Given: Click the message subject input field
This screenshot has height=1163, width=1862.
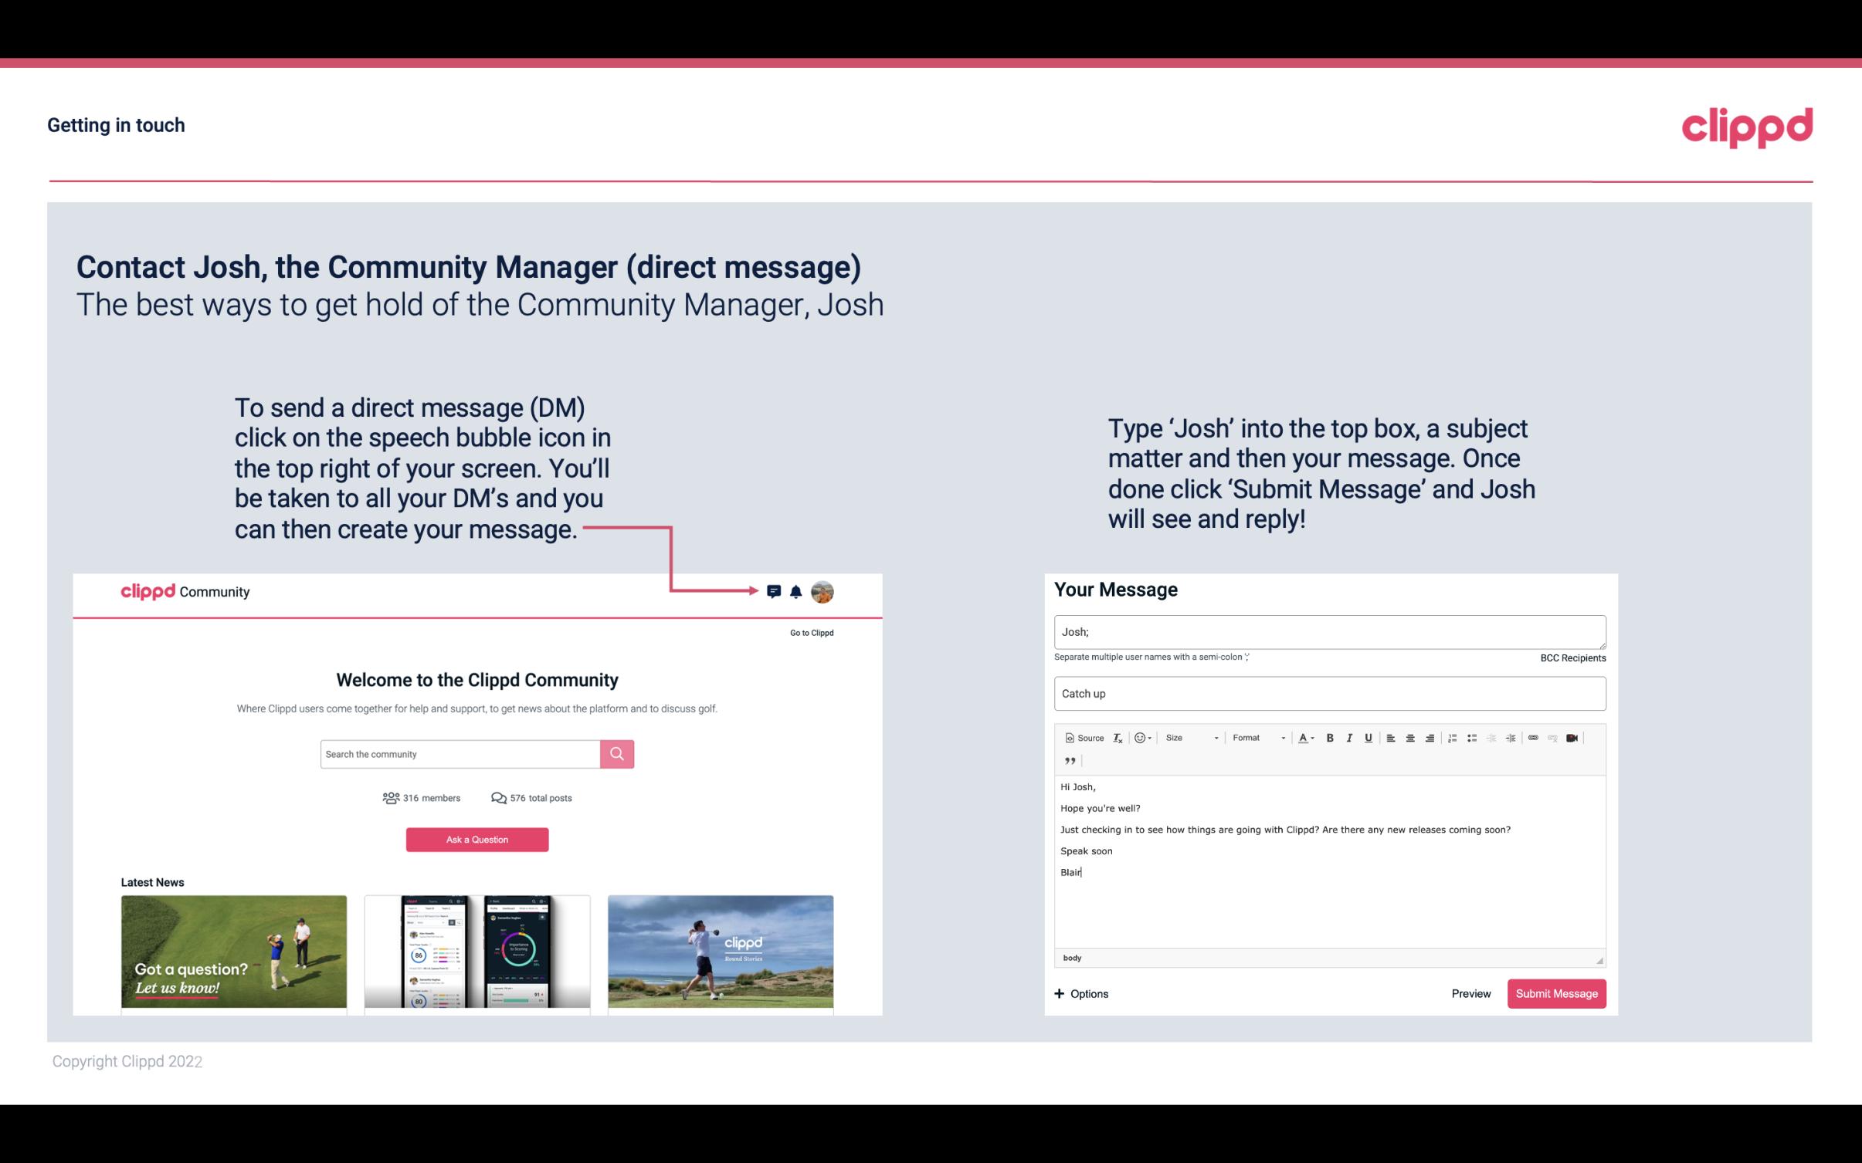Looking at the screenshot, I should tap(1328, 693).
